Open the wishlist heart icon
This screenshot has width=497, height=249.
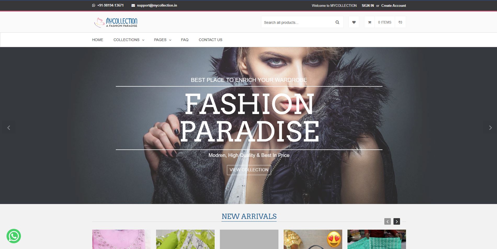tap(354, 22)
